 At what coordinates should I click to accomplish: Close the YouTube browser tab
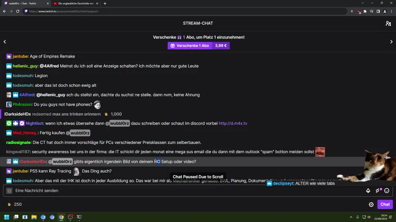97,4
